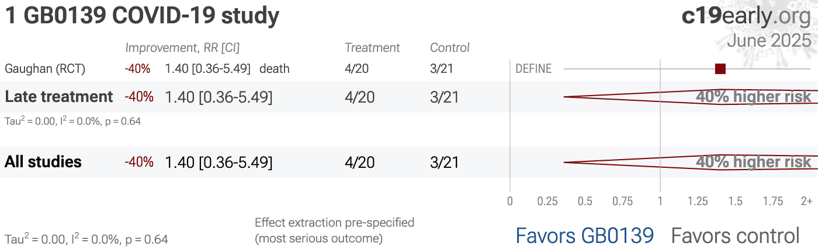Click the Treatment column header

point(372,48)
